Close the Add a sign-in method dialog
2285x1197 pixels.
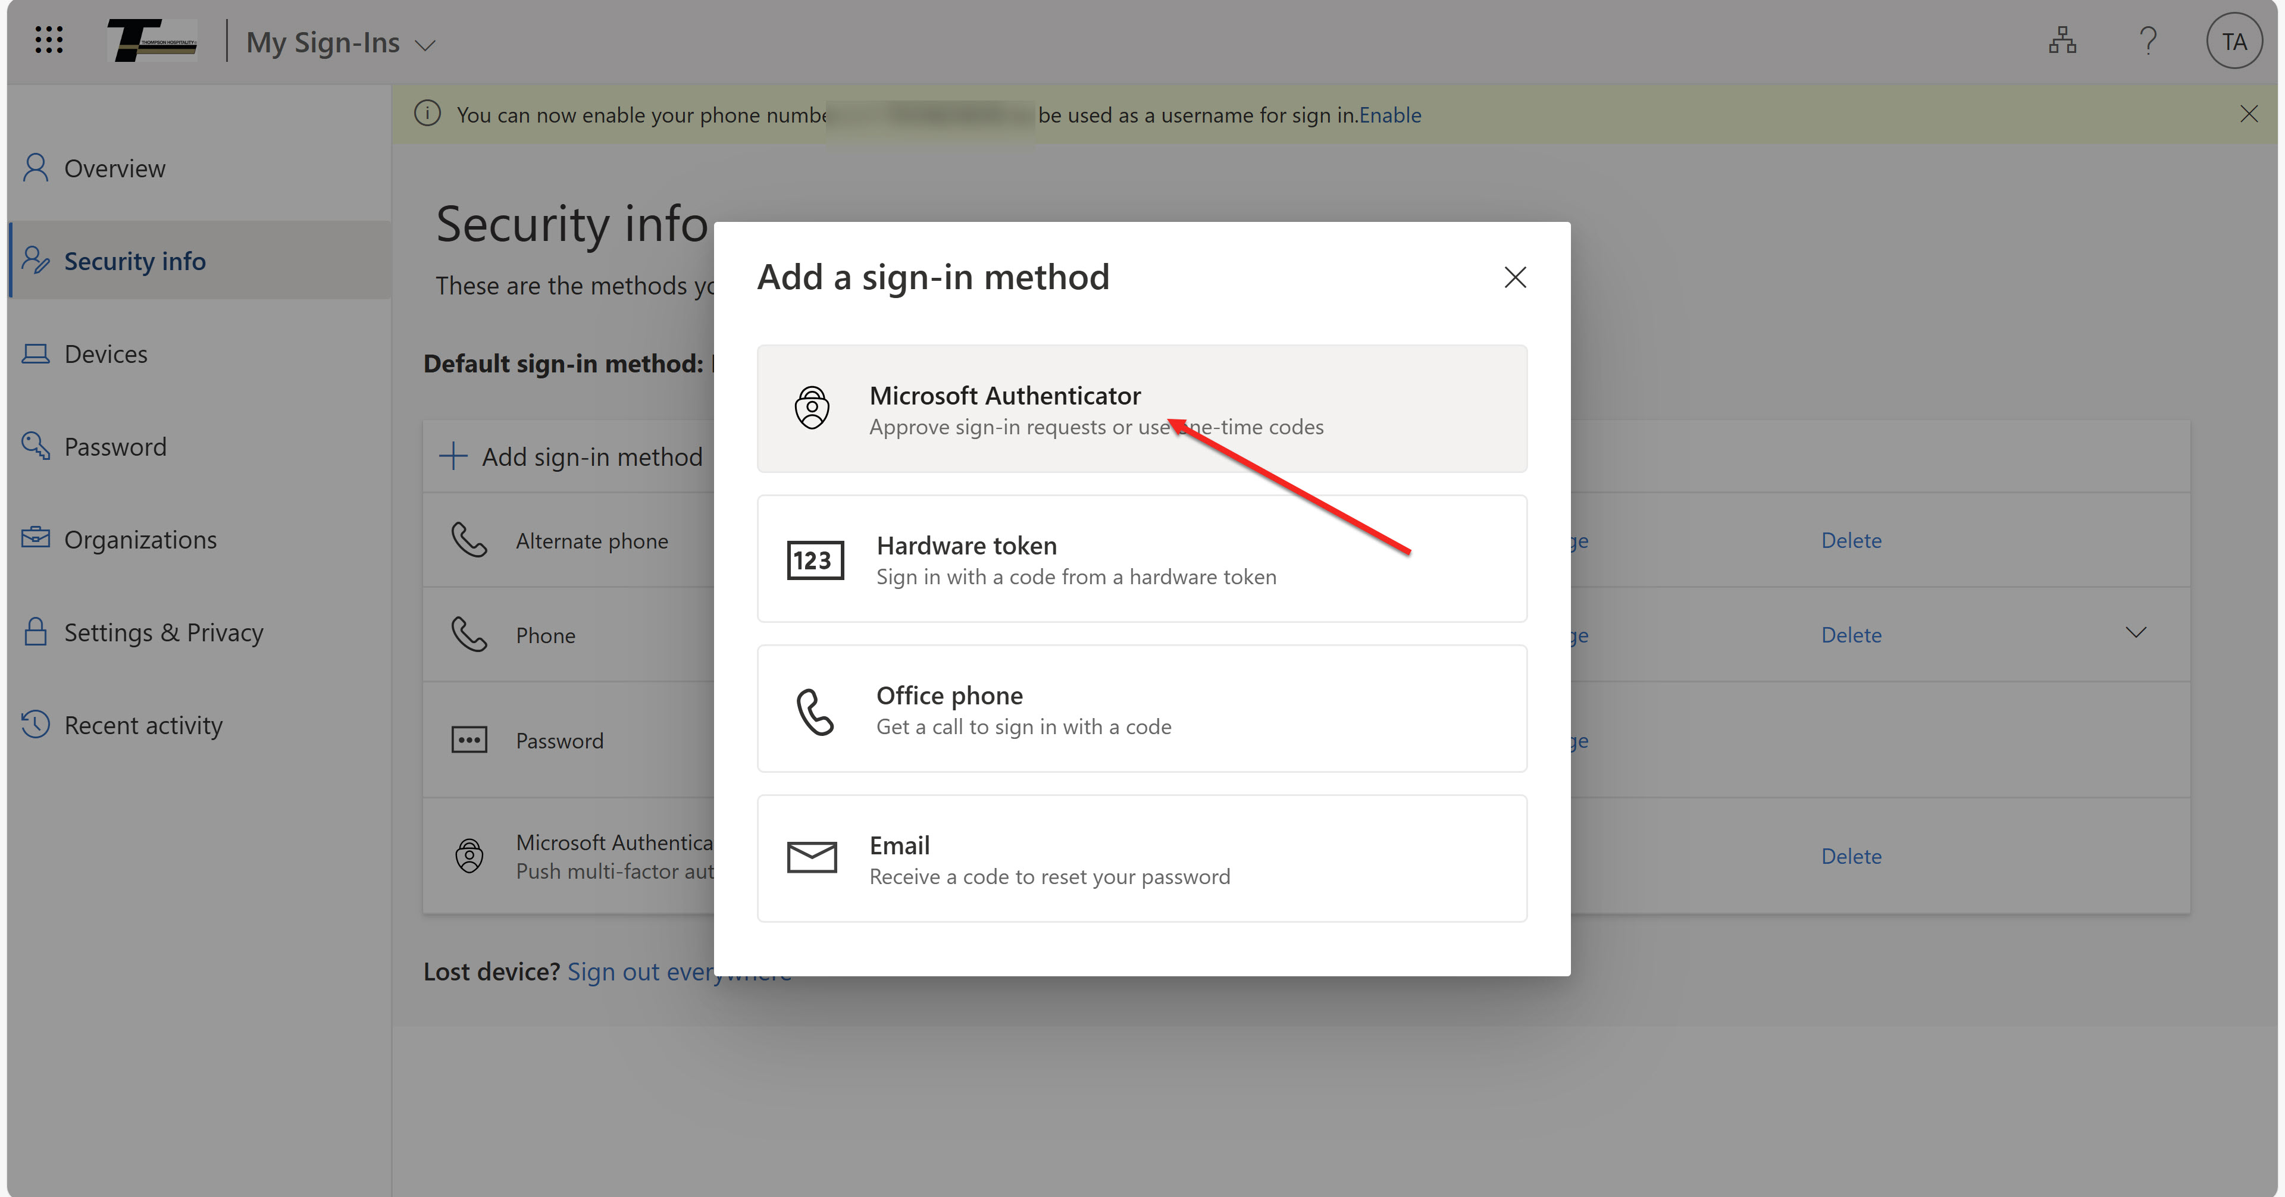(x=1515, y=277)
